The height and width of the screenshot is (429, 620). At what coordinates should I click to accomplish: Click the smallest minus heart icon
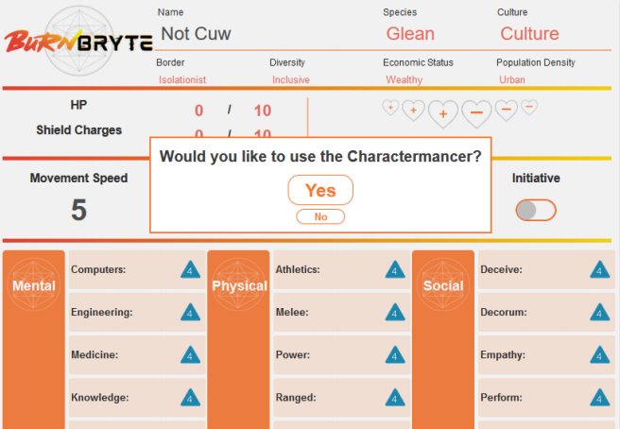(x=529, y=107)
